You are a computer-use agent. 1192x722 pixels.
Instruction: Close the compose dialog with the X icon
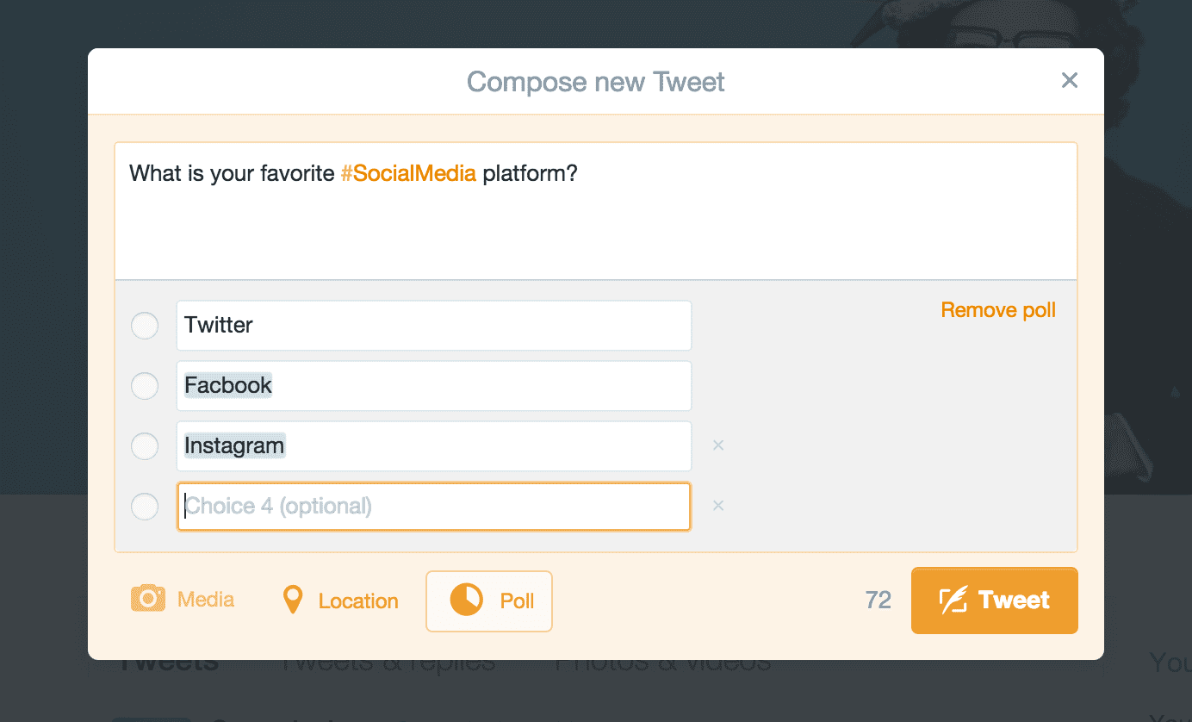point(1070,80)
